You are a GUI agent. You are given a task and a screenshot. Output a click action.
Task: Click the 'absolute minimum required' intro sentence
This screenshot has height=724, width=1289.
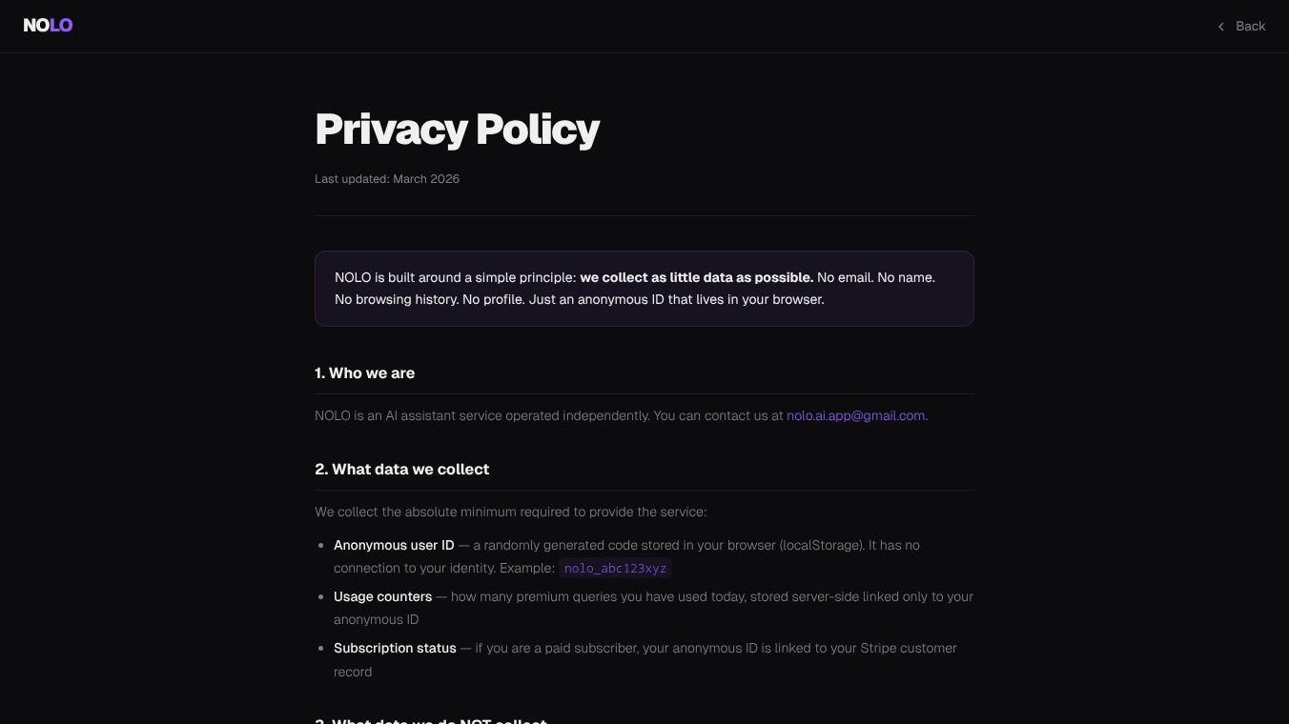(510, 512)
